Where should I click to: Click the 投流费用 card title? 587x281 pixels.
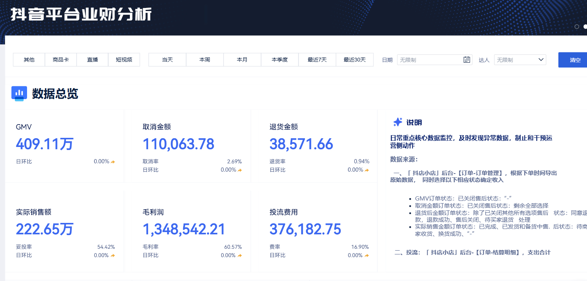pyautogui.click(x=284, y=212)
